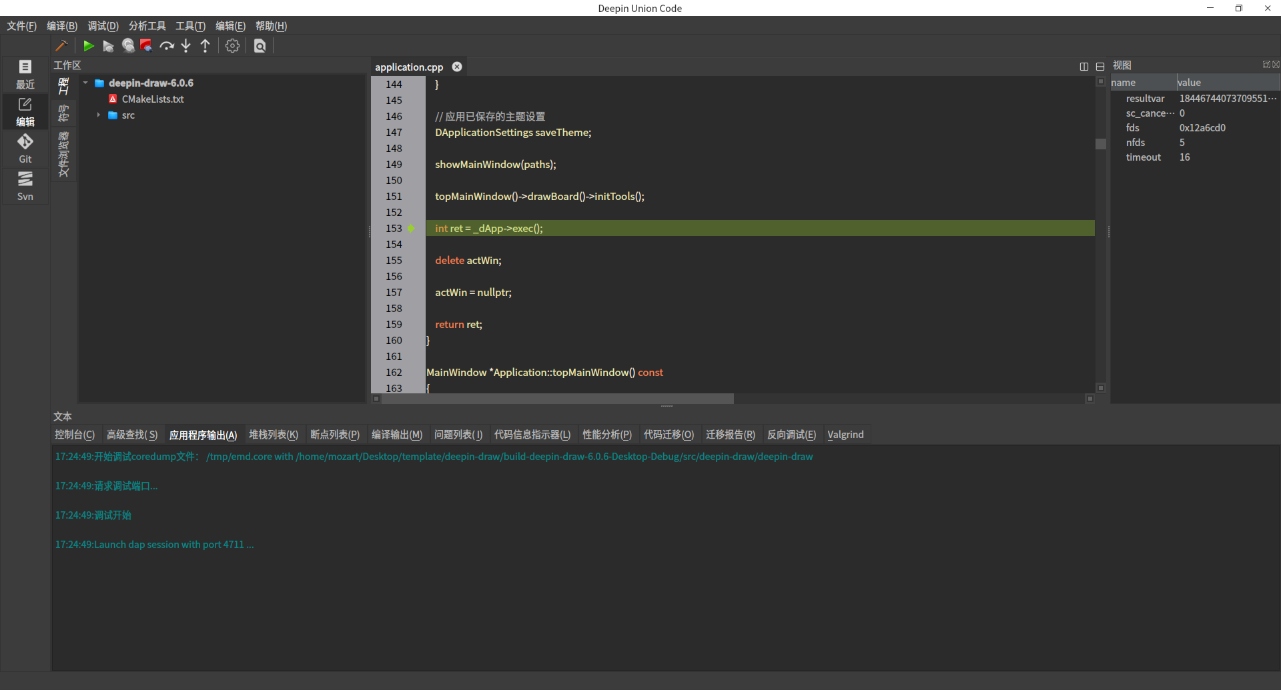Switch to 代码信息指示器(L) tab
The image size is (1281, 690).
click(x=532, y=435)
